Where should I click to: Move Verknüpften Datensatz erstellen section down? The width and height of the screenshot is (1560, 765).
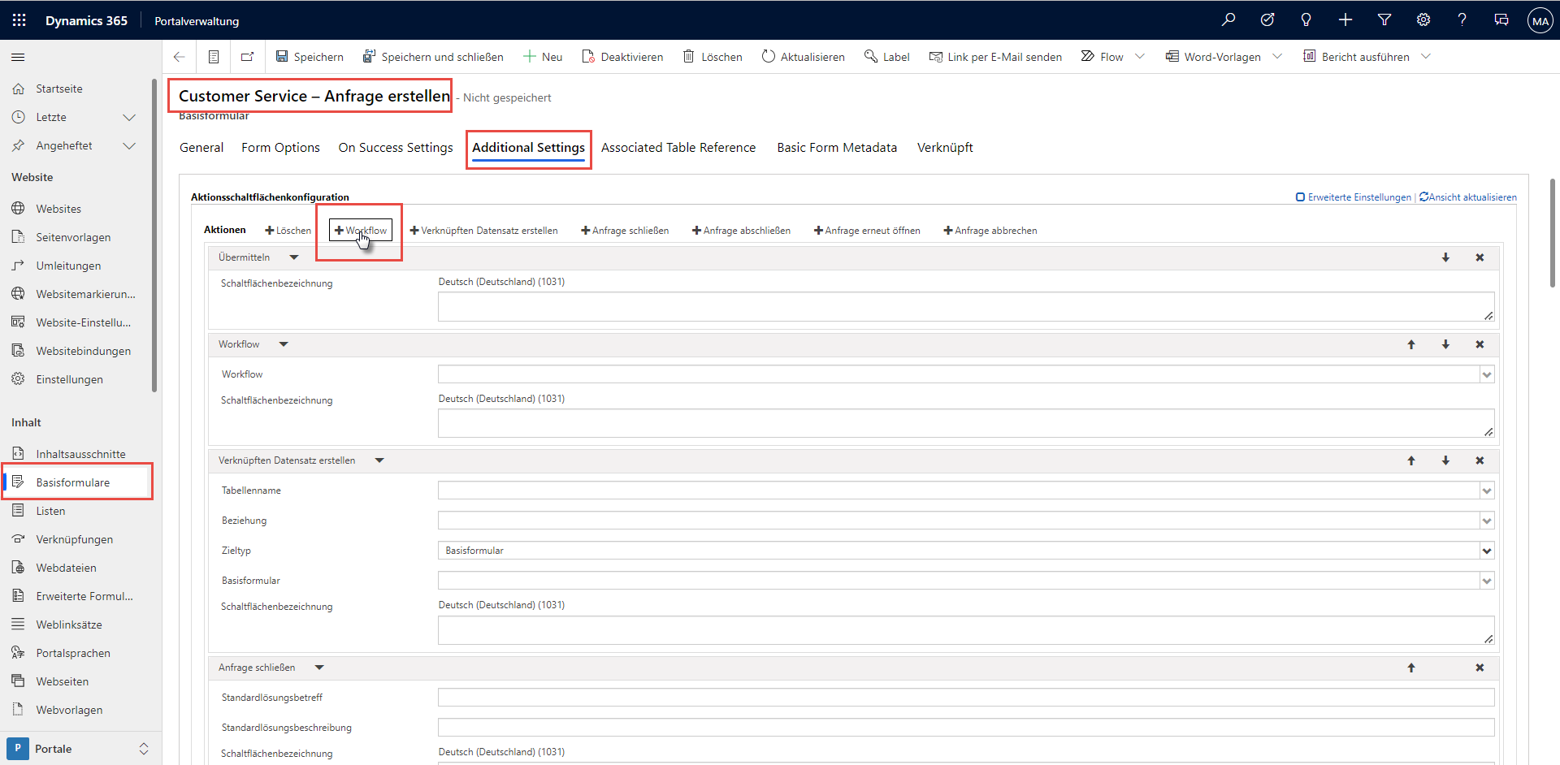(x=1445, y=460)
